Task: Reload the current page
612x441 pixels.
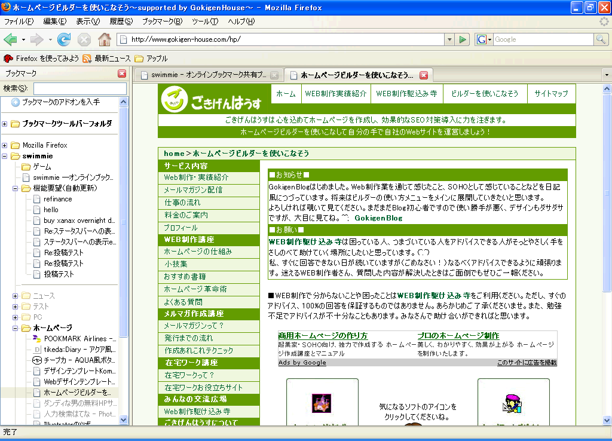Action: click(64, 39)
